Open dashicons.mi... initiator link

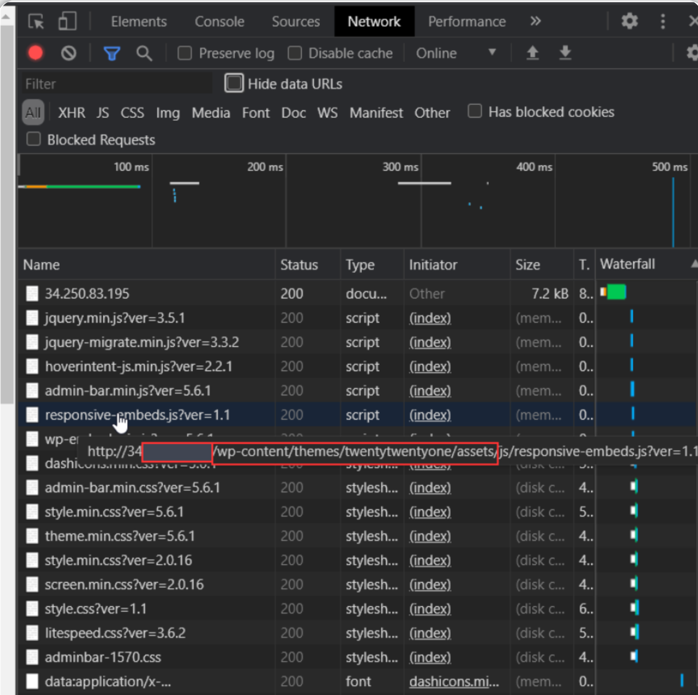tap(454, 681)
